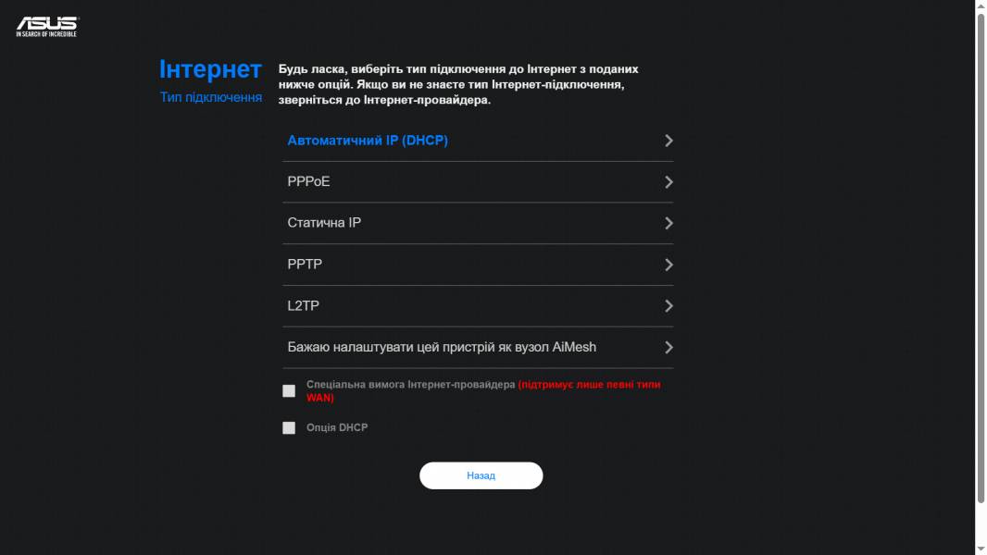Toggle the Опція DHCP checkbox
The height and width of the screenshot is (555, 987).
289,428
